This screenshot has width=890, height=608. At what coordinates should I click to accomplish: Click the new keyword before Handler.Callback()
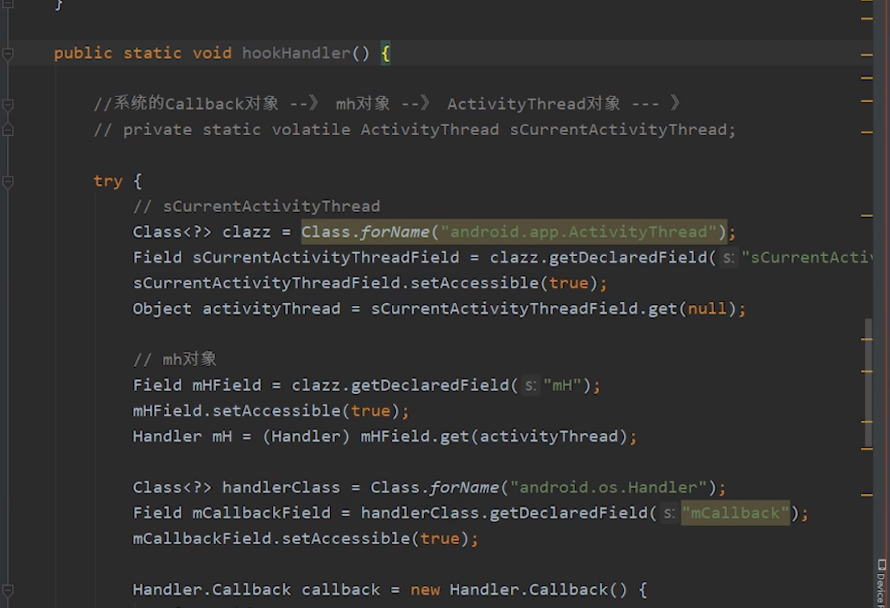point(425,590)
